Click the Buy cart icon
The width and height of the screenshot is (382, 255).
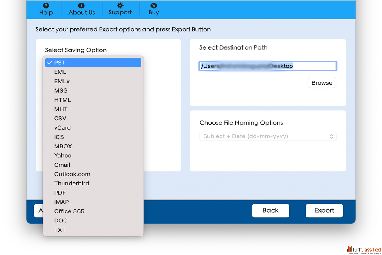pos(154,6)
